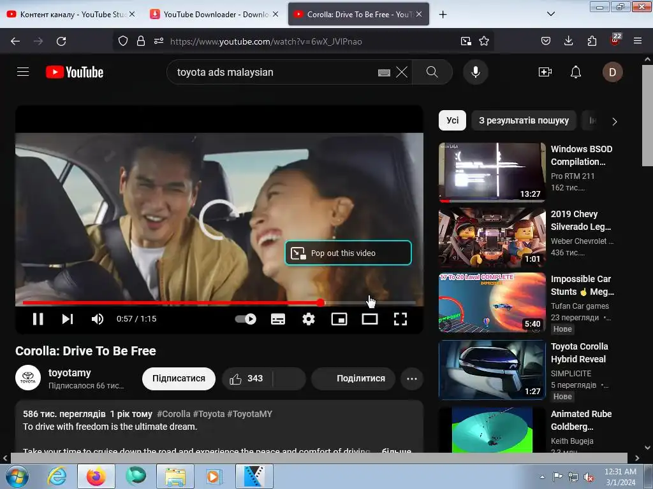Start voice search with microphone
Viewport: 653px width, 489px height.
tap(476, 72)
